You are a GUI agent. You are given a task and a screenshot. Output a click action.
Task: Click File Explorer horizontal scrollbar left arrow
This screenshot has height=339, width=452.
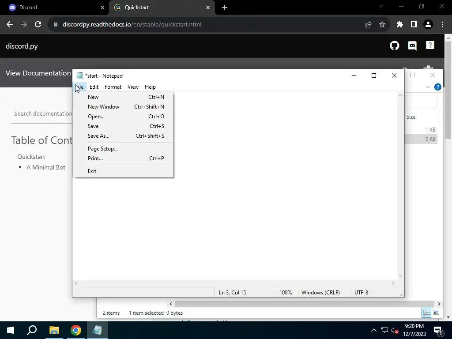pyautogui.click(x=171, y=304)
